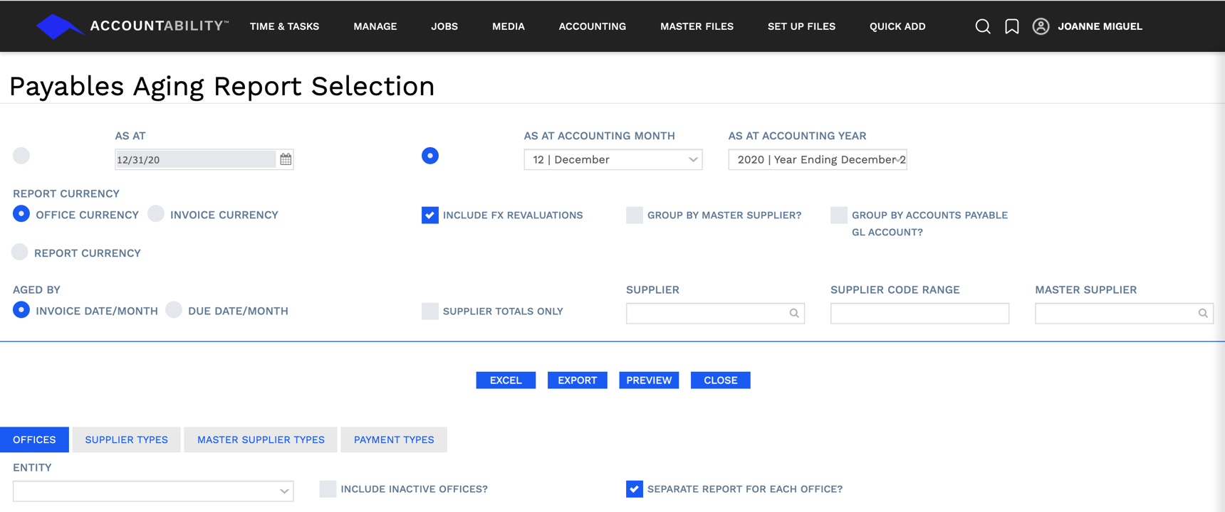Open the As At Accounting Year dropdown
Screen dimensions: 1225x512
click(x=817, y=159)
